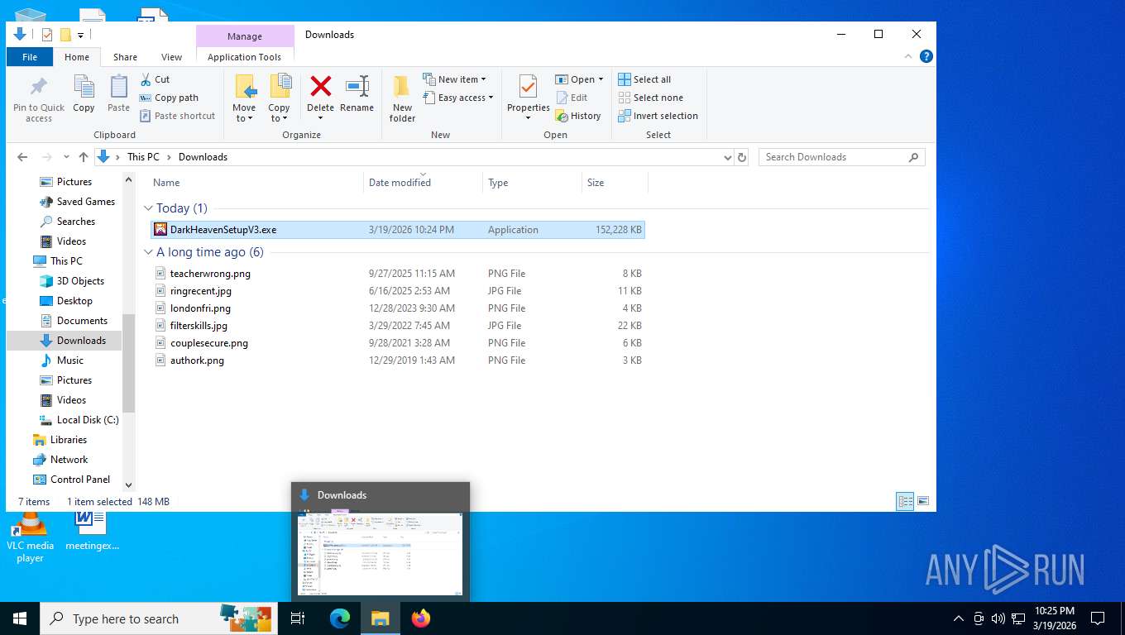Select filterskills.jpg file
The height and width of the screenshot is (635, 1125).
tap(398, 326)
